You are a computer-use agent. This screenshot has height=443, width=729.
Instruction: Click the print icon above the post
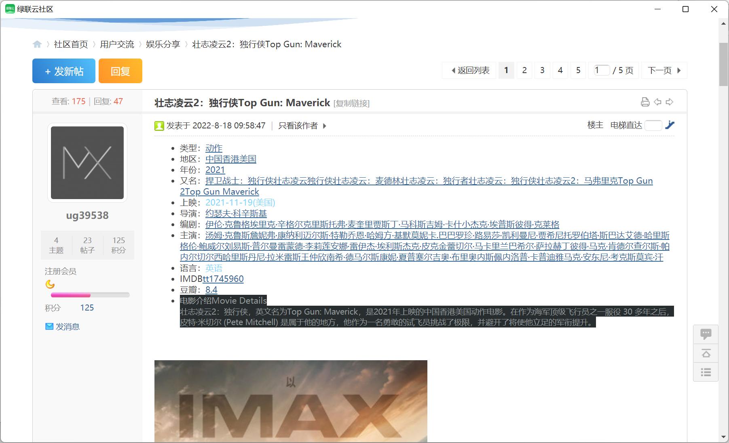pyautogui.click(x=644, y=102)
